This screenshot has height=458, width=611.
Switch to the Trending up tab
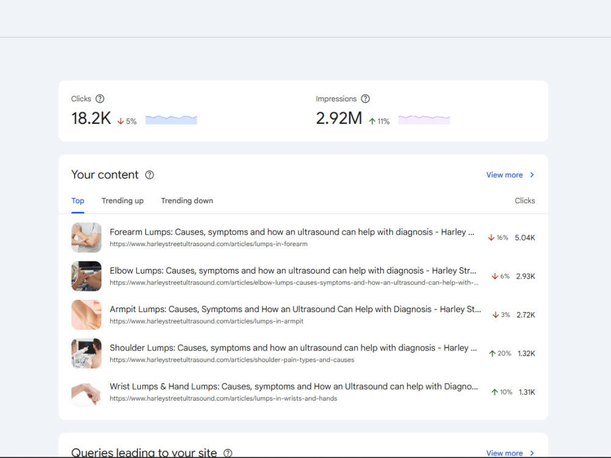coord(122,200)
